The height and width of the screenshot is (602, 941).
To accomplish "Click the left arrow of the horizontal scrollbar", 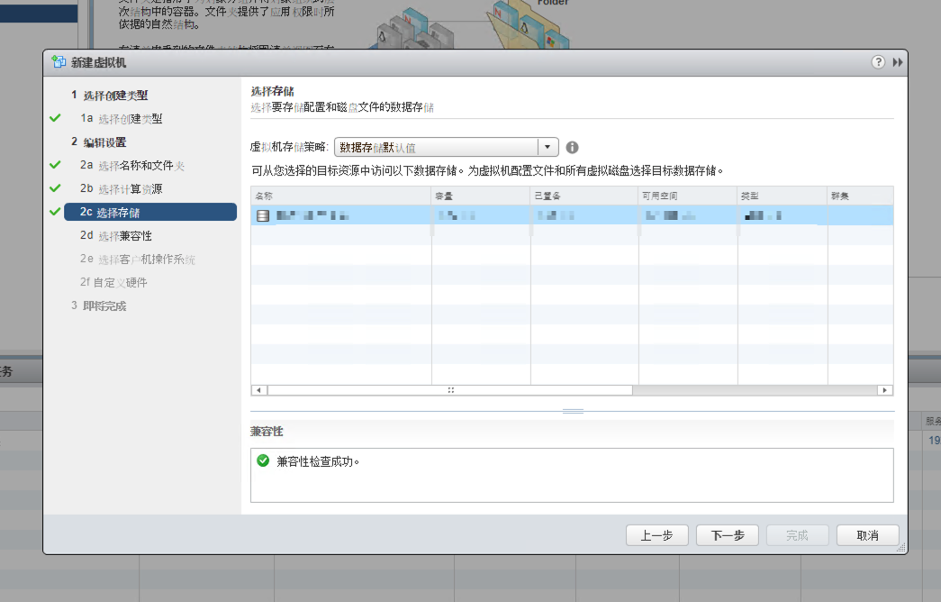I will pos(258,390).
